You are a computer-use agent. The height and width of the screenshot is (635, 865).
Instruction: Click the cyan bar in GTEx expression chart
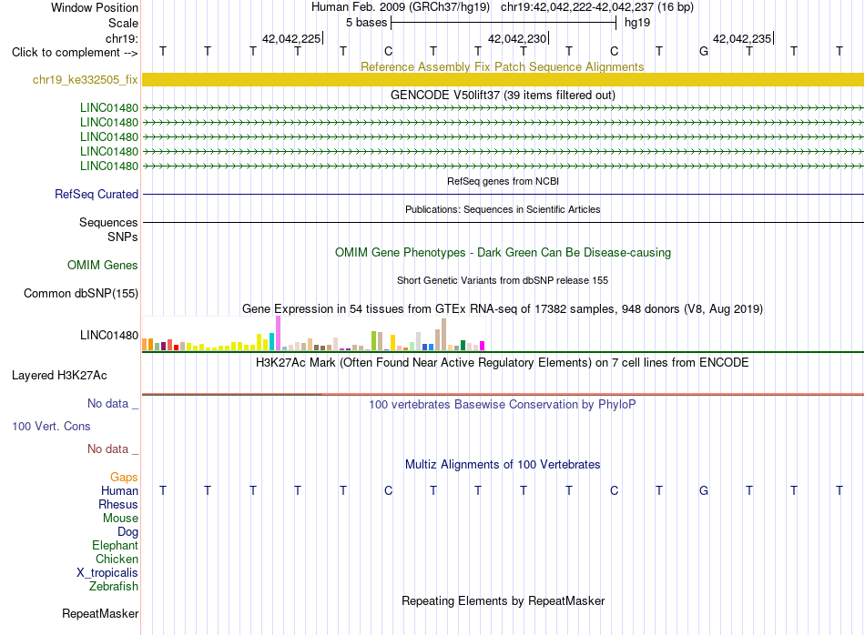tap(272, 342)
